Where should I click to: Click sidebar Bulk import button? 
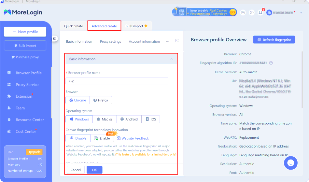tap(25, 46)
